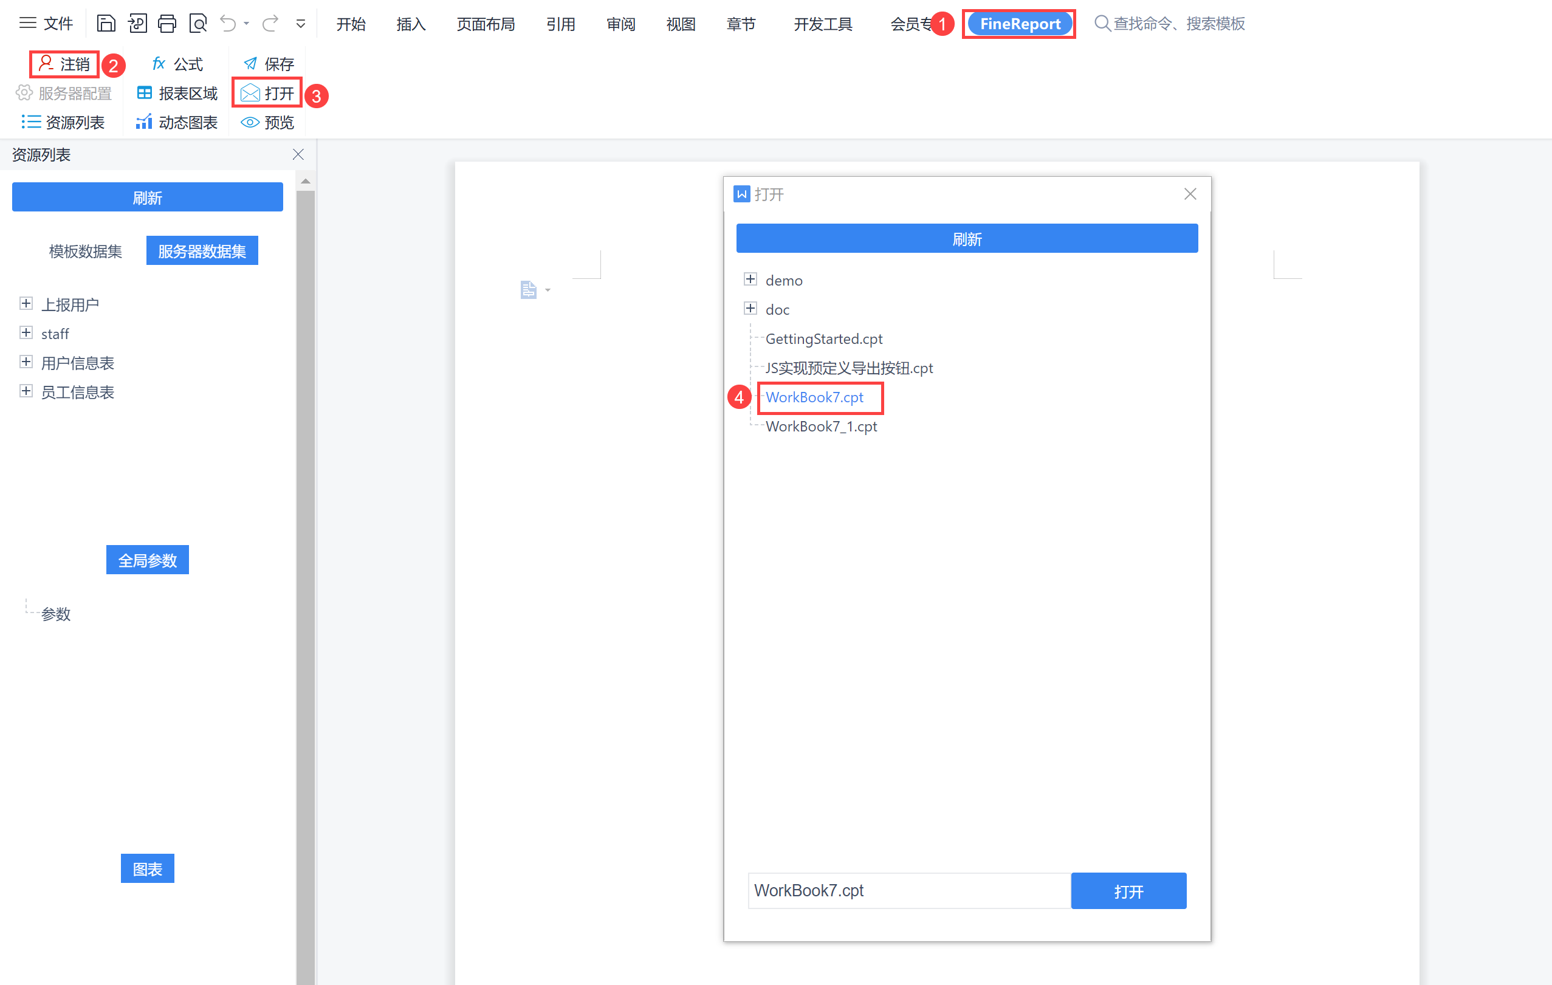Expand the demo folder
The width and height of the screenshot is (1552, 985).
[x=750, y=279]
